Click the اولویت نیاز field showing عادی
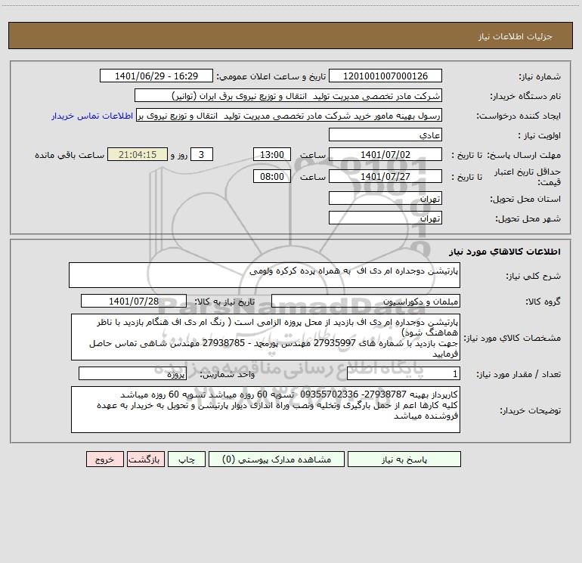The width and height of the screenshot is (582, 563). coord(385,135)
